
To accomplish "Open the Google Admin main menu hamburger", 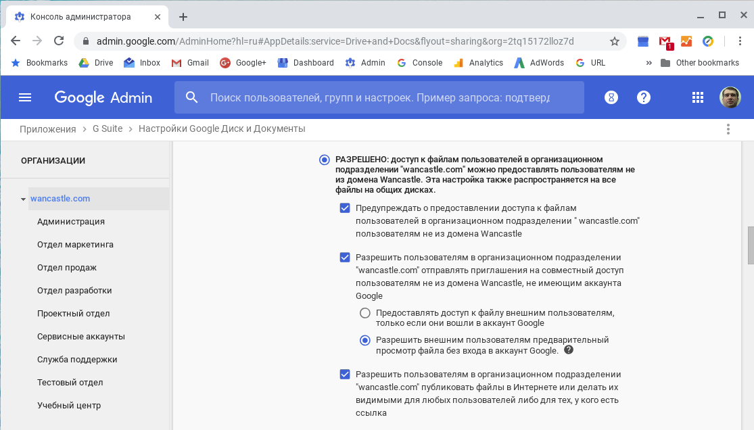I will pyautogui.click(x=25, y=97).
